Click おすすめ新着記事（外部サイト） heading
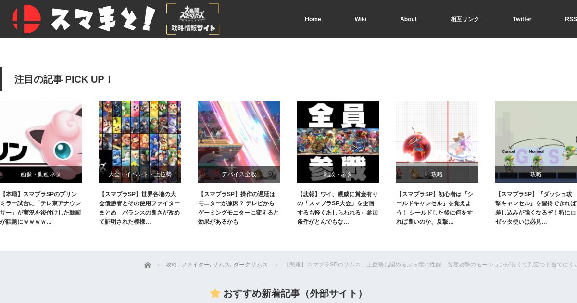This screenshot has height=303, width=577. [295, 293]
